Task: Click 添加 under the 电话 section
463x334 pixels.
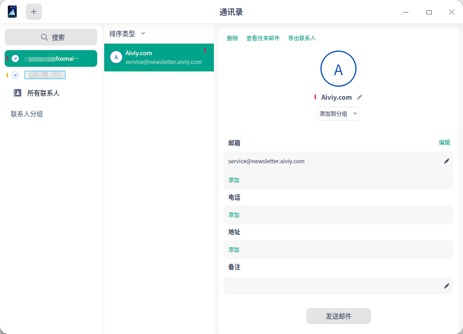Action: (234, 215)
